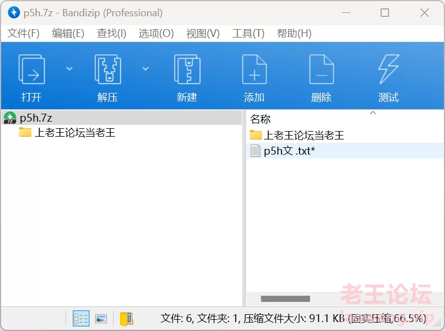Maximize the Bandizip window
The height and width of the screenshot is (331, 445).
coord(385,13)
